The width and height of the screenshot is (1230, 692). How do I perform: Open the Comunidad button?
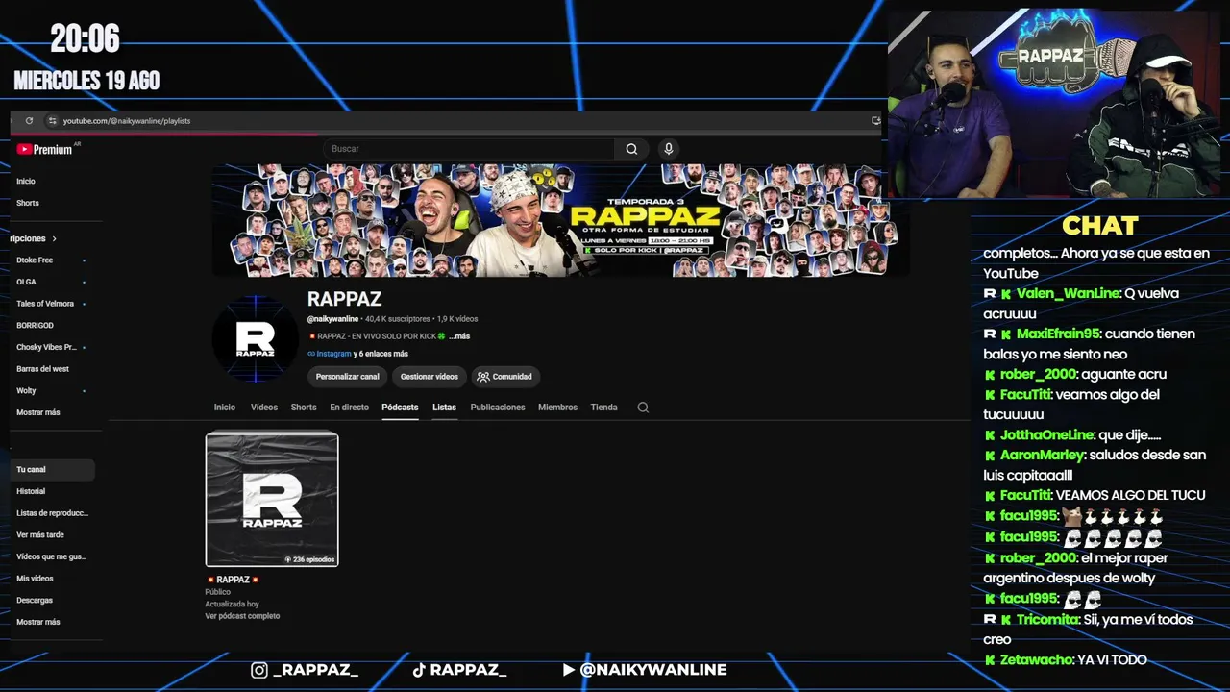pos(505,377)
